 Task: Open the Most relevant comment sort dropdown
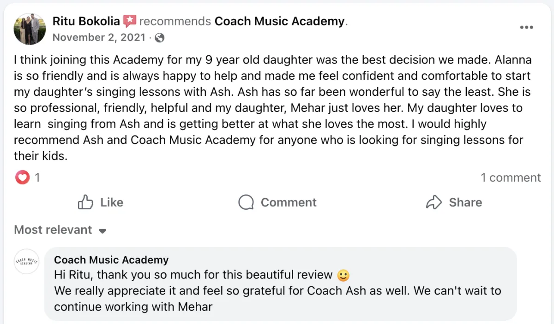click(x=54, y=230)
